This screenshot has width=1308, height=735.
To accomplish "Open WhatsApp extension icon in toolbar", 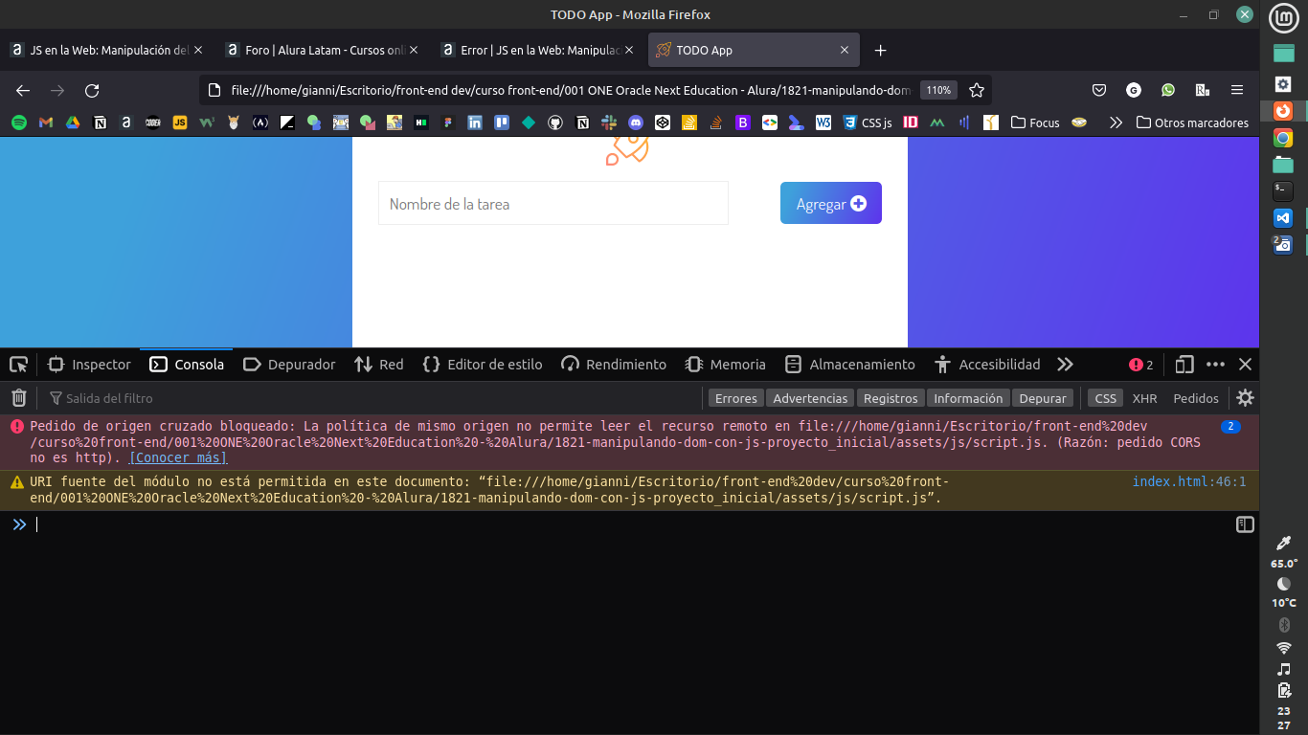I will pyautogui.click(x=1168, y=90).
